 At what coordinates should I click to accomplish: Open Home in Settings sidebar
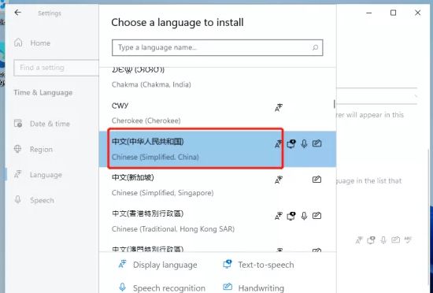click(x=32, y=43)
